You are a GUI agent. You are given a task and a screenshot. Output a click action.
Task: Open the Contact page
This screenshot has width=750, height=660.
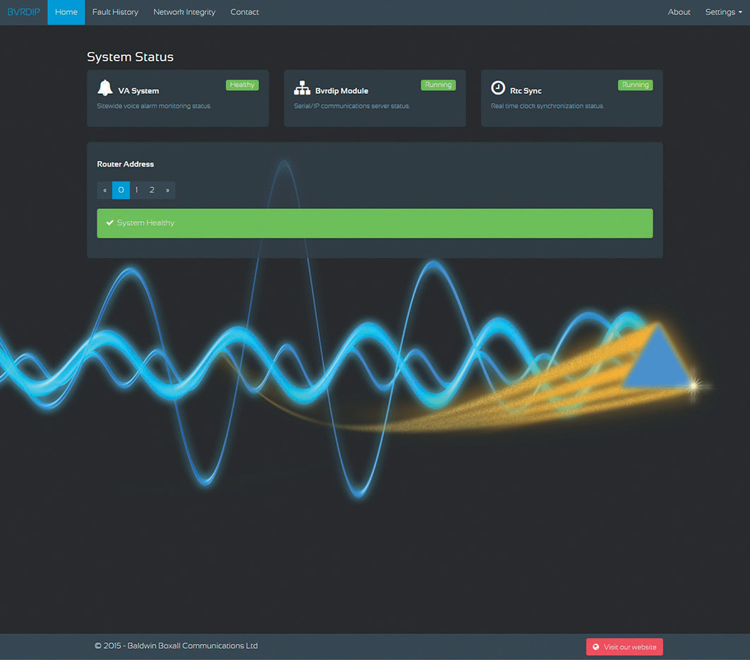[244, 12]
